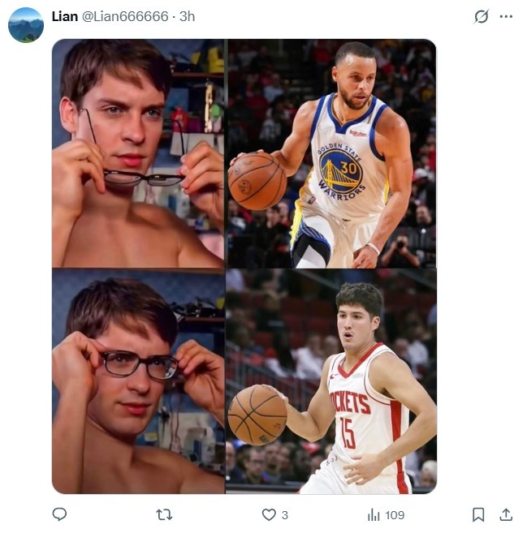
Task: Click the 3h timestamp link
Action: 187,16
